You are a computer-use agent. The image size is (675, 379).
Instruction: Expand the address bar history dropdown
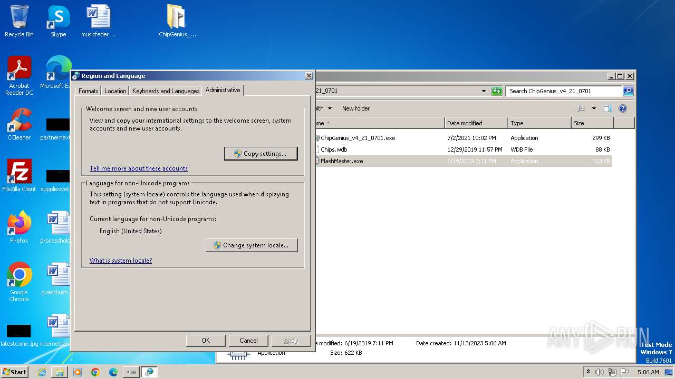pyautogui.click(x=484, y=91)
